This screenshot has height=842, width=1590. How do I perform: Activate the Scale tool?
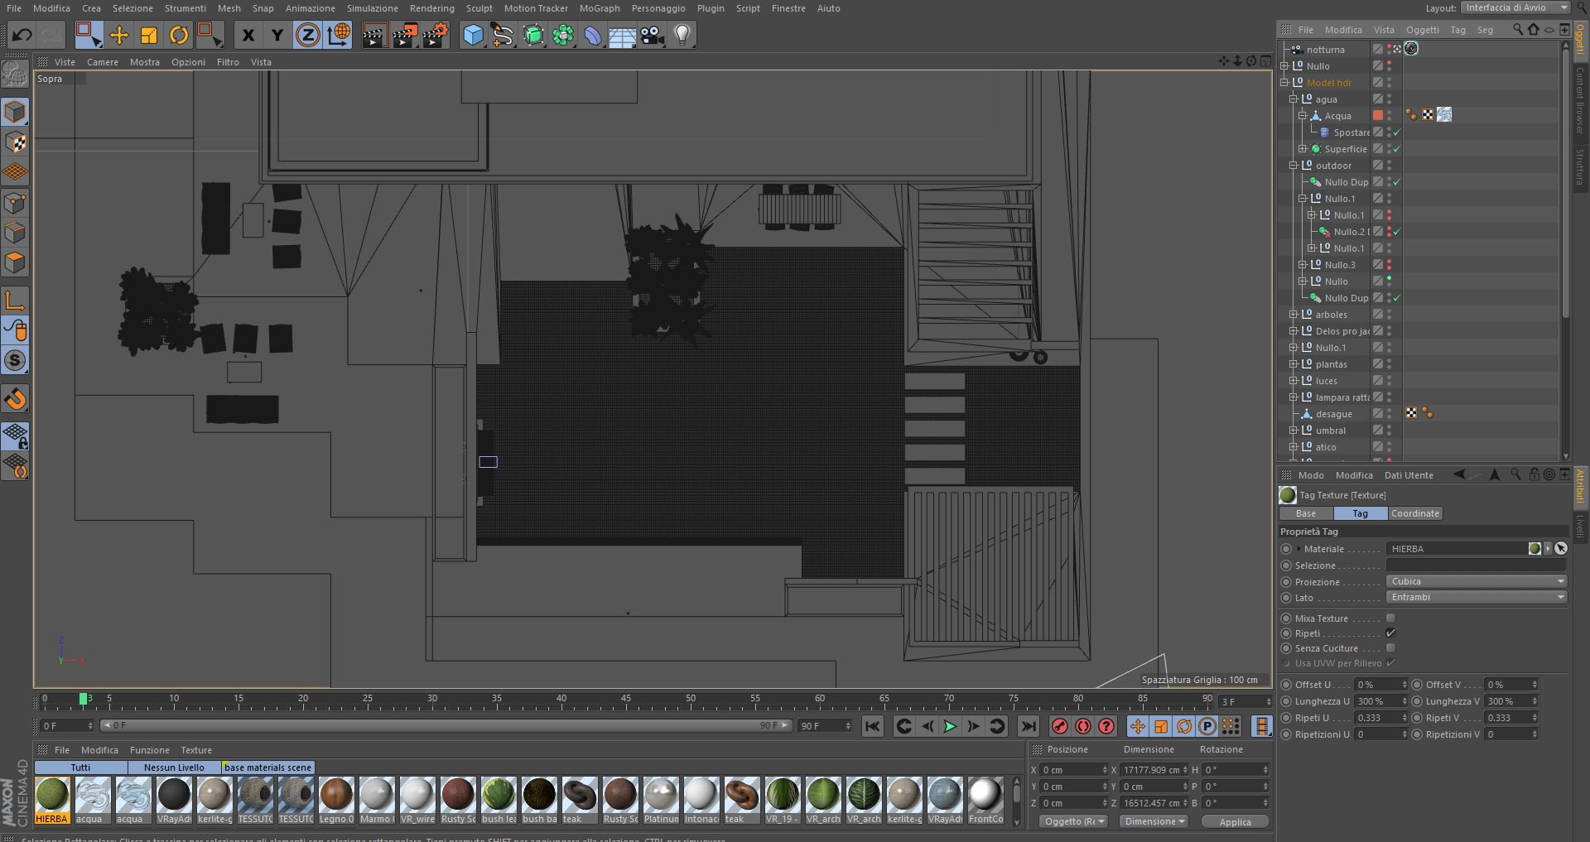tap(149, 35)
